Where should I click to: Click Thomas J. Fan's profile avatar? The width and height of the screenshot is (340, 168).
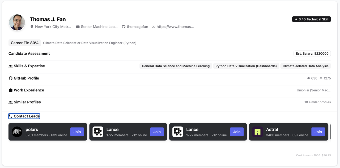pyautogui.click(x=17, y=23)
